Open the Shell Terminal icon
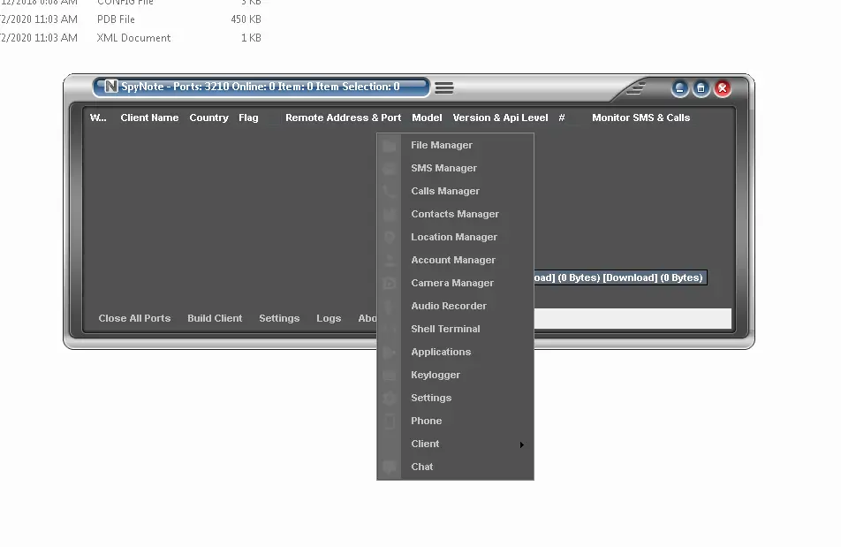Viewport: 841px width, 547px height. (389, 329)
